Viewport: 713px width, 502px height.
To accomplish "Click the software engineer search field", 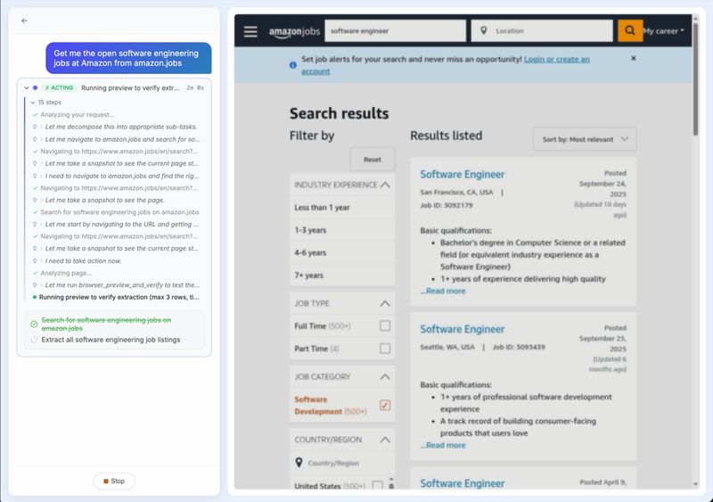I will click(x=395, y=31).
